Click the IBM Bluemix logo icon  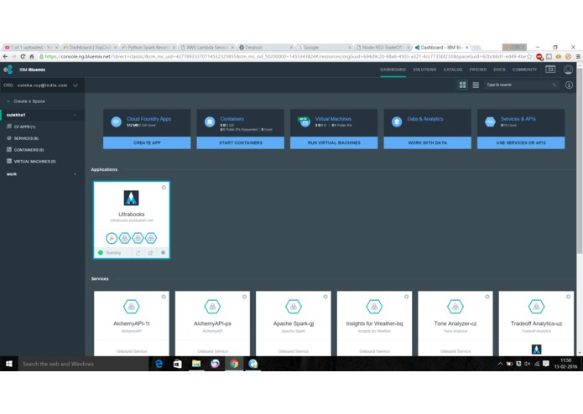point(8,70)
